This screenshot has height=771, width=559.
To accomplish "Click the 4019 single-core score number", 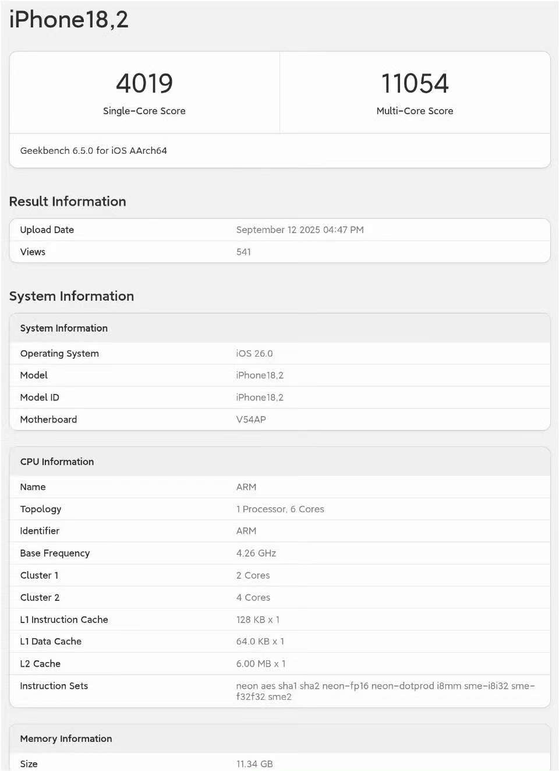I will point(144,83).
